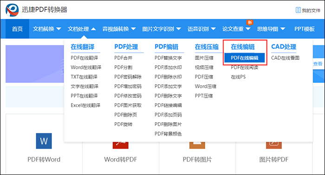Open PPT在线翻译 link

84,96
